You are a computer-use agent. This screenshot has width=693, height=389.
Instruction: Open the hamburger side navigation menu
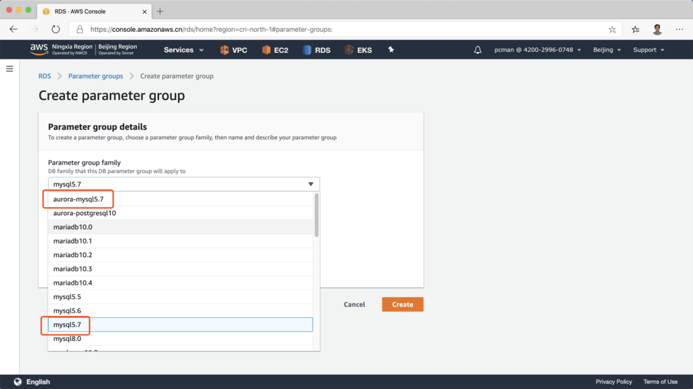pyautogui.click(x=9, y=69)
